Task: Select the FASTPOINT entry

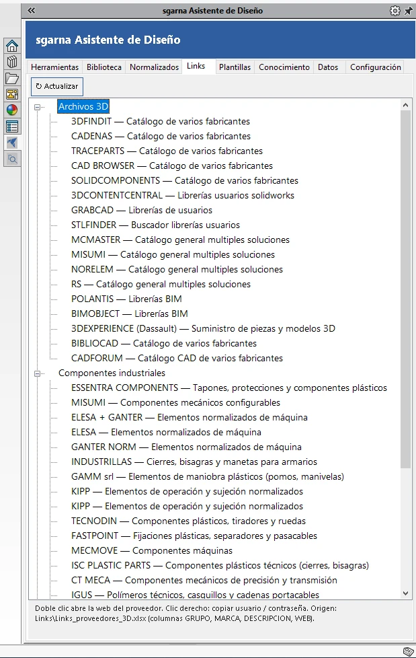Action: coord(194,536)
